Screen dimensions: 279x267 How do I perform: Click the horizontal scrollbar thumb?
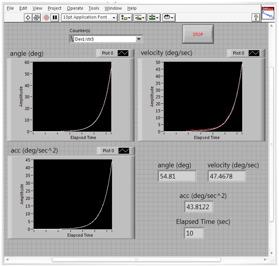[x=136, y=259]
